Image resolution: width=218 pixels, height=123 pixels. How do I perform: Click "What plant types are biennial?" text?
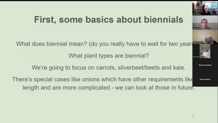pyautogui.click(x=109, y=56)
